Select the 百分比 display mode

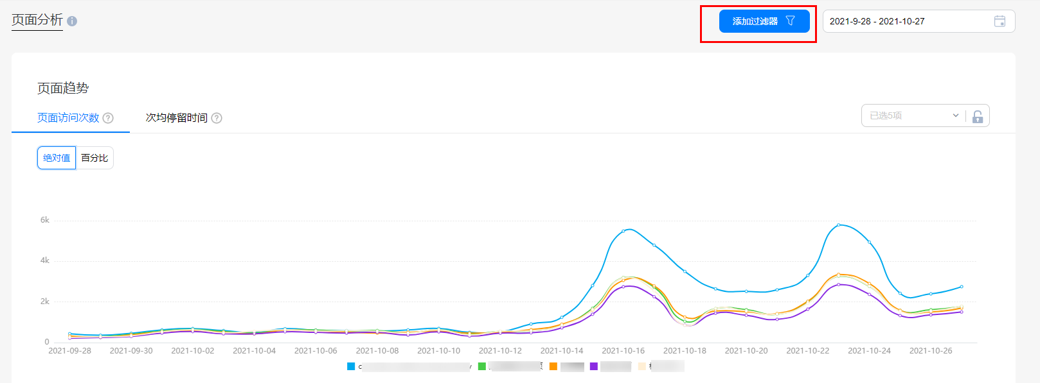pos(94,158)
